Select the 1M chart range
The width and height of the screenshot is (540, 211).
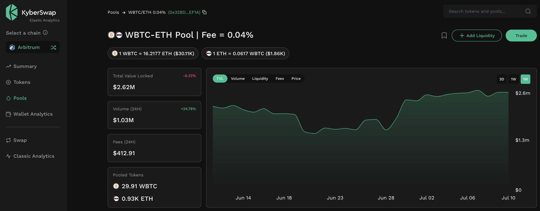click(x=525, y=79)
